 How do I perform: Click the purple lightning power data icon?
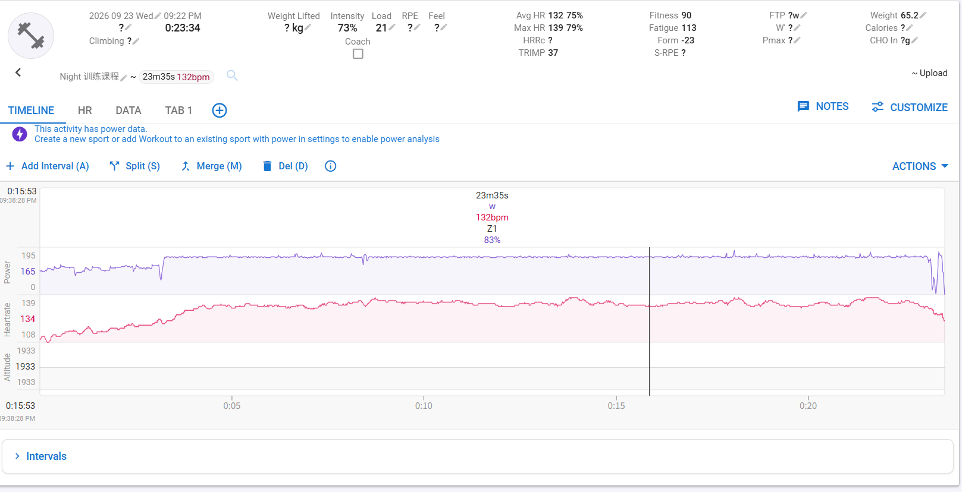(x=20, y=134)
